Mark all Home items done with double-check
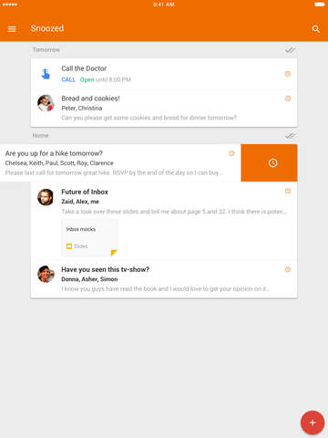328x438 pixels. pos(290,135)
